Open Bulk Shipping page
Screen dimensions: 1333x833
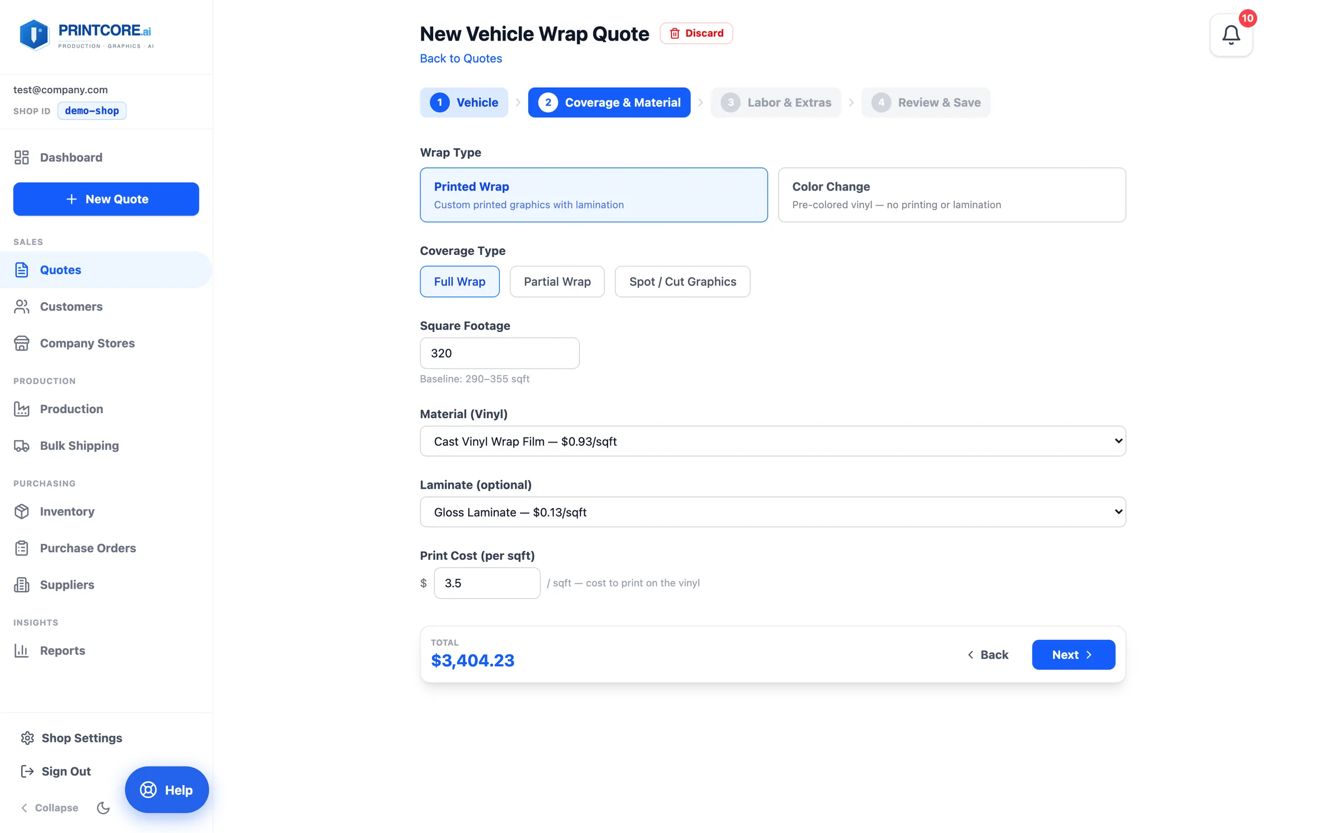(x=106, y=445)
